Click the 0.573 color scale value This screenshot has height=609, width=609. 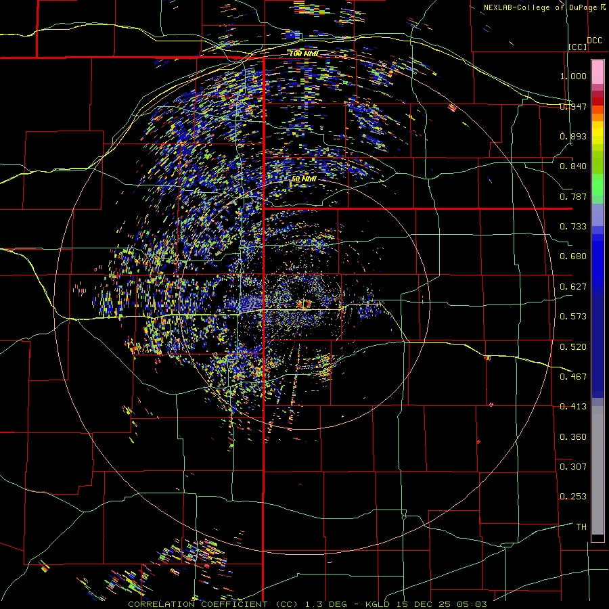click(x=573, y=317)
